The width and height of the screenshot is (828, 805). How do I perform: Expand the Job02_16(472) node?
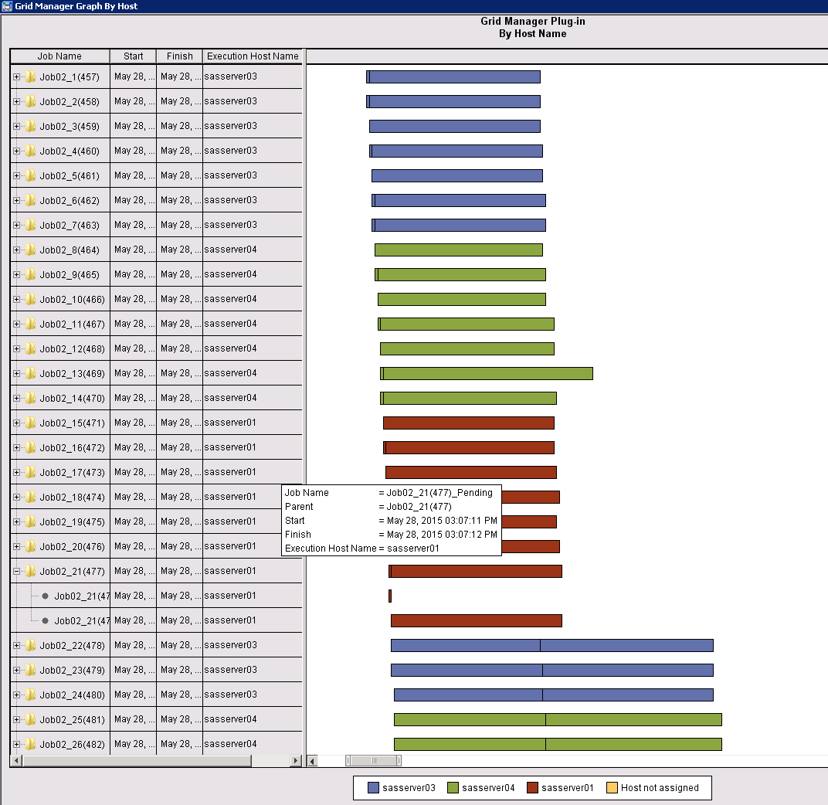coord(16,448)
